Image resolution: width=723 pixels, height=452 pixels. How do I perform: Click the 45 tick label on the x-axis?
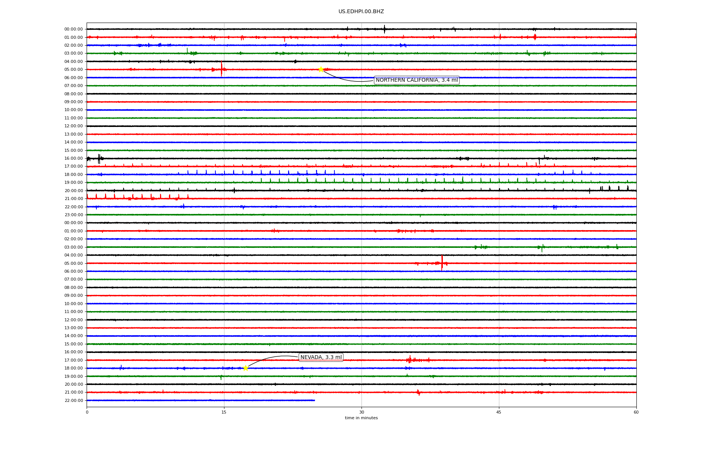499,412
